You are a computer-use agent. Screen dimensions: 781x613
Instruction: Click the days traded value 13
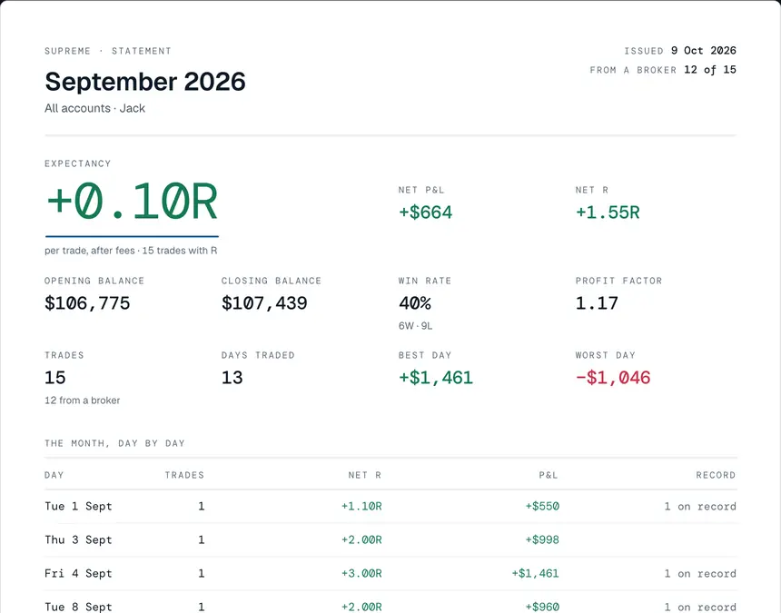click(x=232, y=378)
